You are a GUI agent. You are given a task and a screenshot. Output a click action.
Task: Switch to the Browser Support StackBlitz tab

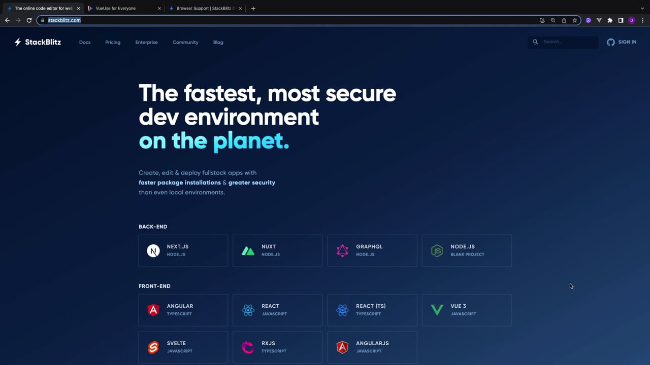pos(205,8)
